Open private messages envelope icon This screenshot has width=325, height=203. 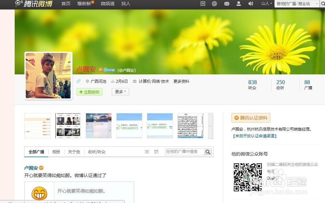coord(227,4)
